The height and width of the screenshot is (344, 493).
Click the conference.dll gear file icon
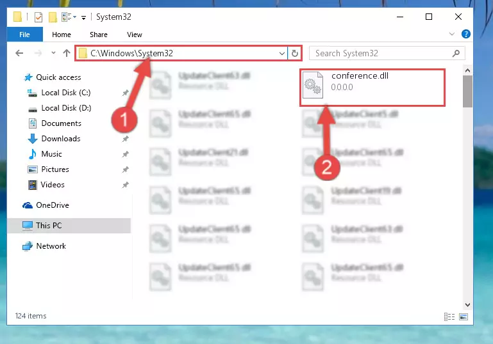[313, 85]
